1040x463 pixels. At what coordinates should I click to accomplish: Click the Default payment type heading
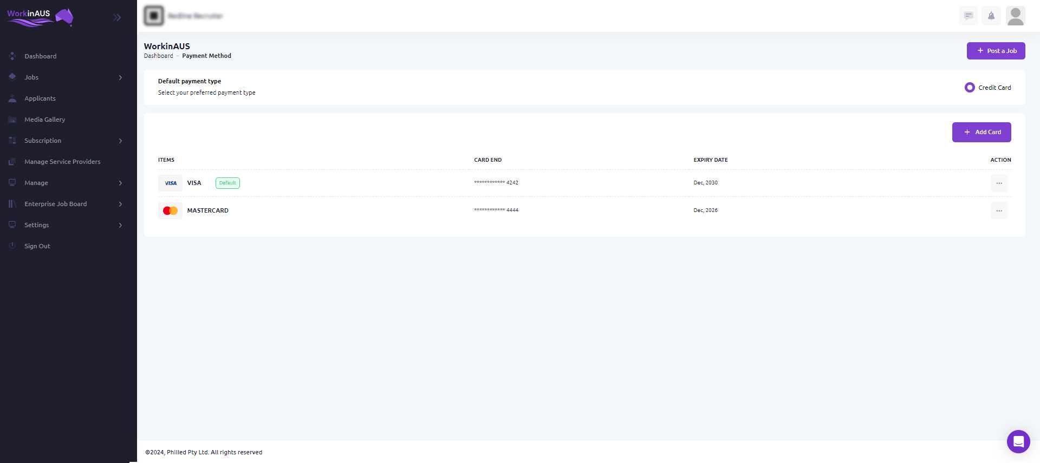point(190,81)
